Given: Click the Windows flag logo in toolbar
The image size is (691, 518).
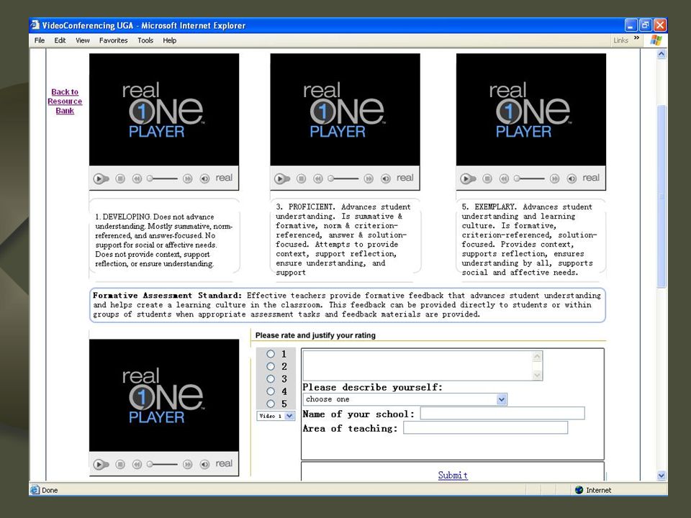Looking at the screenshot, I should [x=656, y=40].
